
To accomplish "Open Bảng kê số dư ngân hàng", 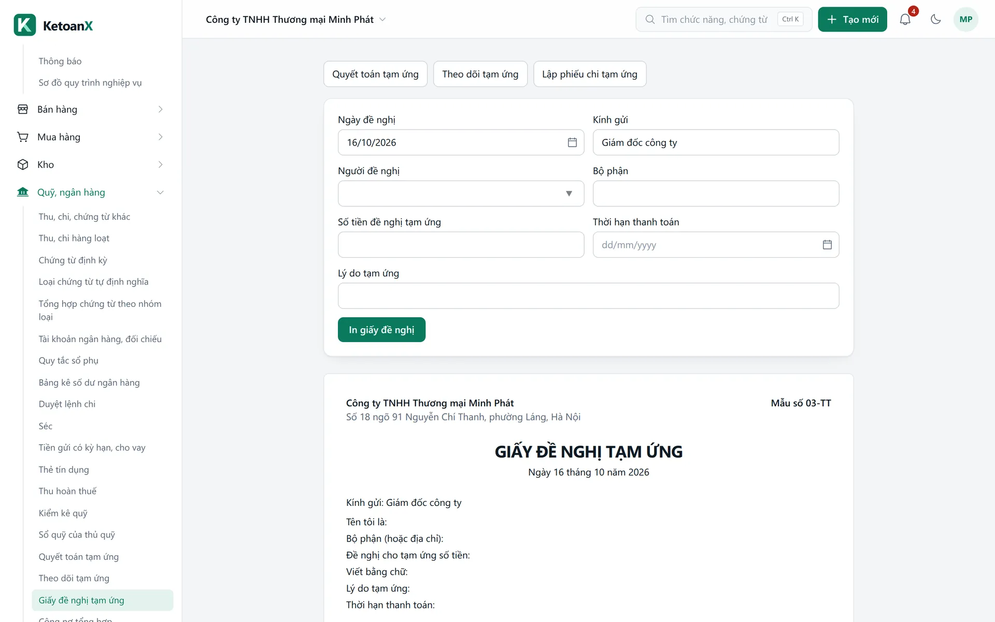I will coord(89,383).
